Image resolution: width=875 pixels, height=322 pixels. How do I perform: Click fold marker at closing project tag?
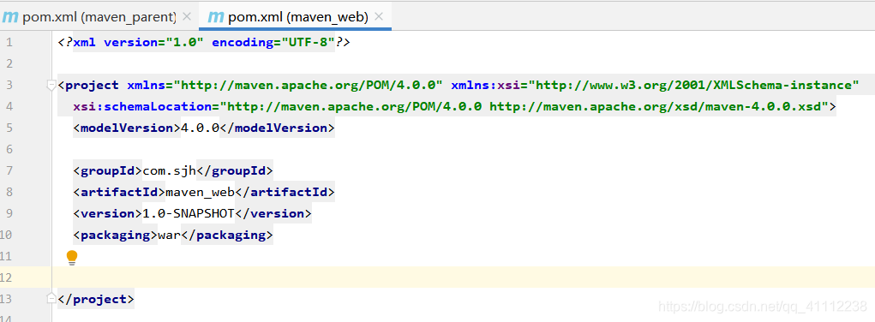[51, 299]
